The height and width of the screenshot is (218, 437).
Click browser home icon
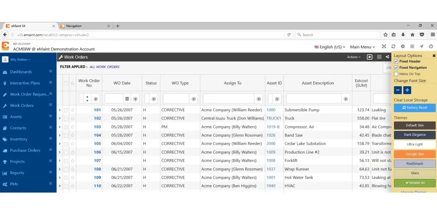pos(412,35)
